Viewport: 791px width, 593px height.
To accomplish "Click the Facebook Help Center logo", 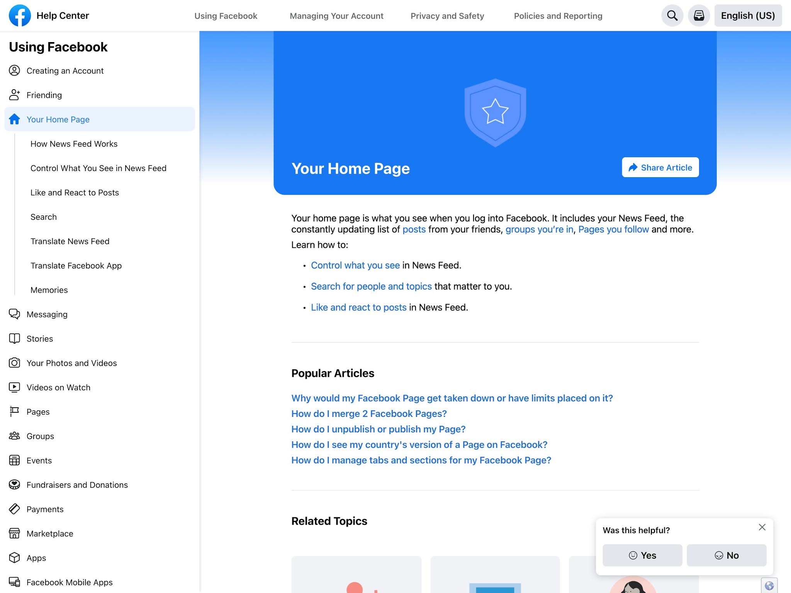I will 20,15.
